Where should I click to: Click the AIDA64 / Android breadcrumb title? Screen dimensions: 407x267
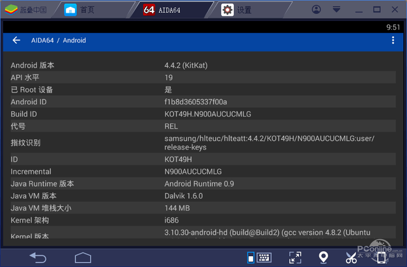[59, 41]
